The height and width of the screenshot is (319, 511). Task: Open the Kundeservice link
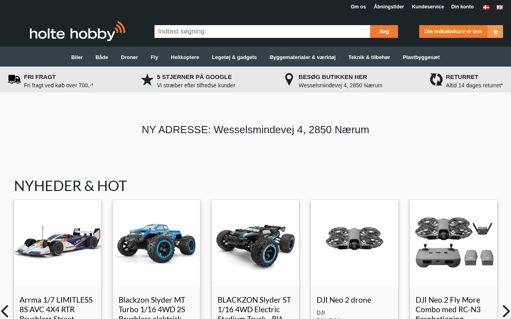point(428,7)
